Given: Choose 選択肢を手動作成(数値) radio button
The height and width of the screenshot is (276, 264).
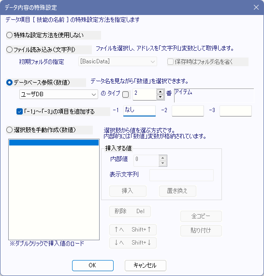Looking at the screenshot, I should [10, 130].
